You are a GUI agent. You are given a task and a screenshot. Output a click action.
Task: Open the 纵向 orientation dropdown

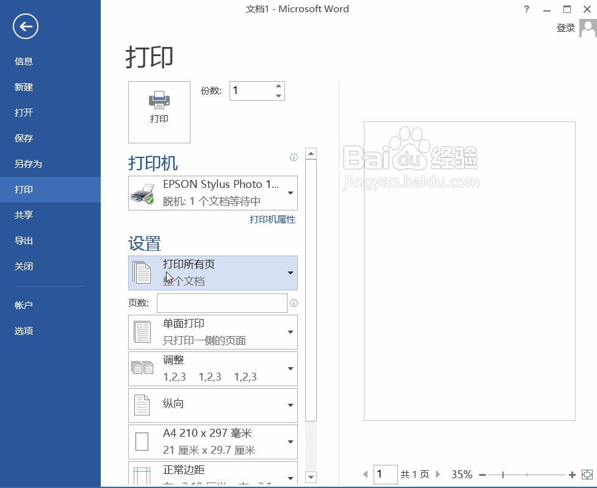[x=213, y=405]
